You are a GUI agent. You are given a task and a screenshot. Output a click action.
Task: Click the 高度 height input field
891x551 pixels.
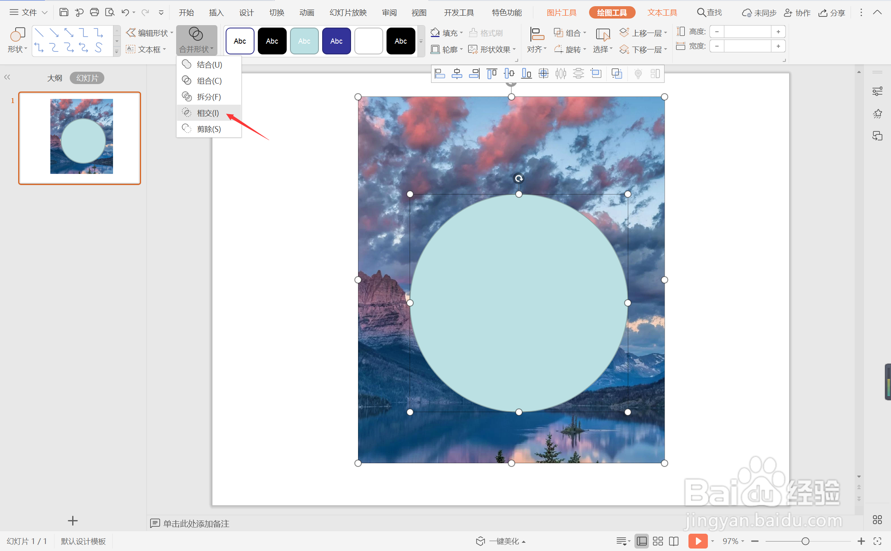[747, 32]
